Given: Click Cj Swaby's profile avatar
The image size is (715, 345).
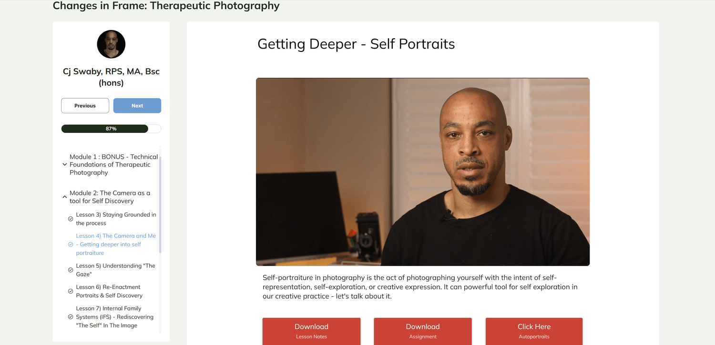Looking at the screenshot, I should click(x=111, y=44).
